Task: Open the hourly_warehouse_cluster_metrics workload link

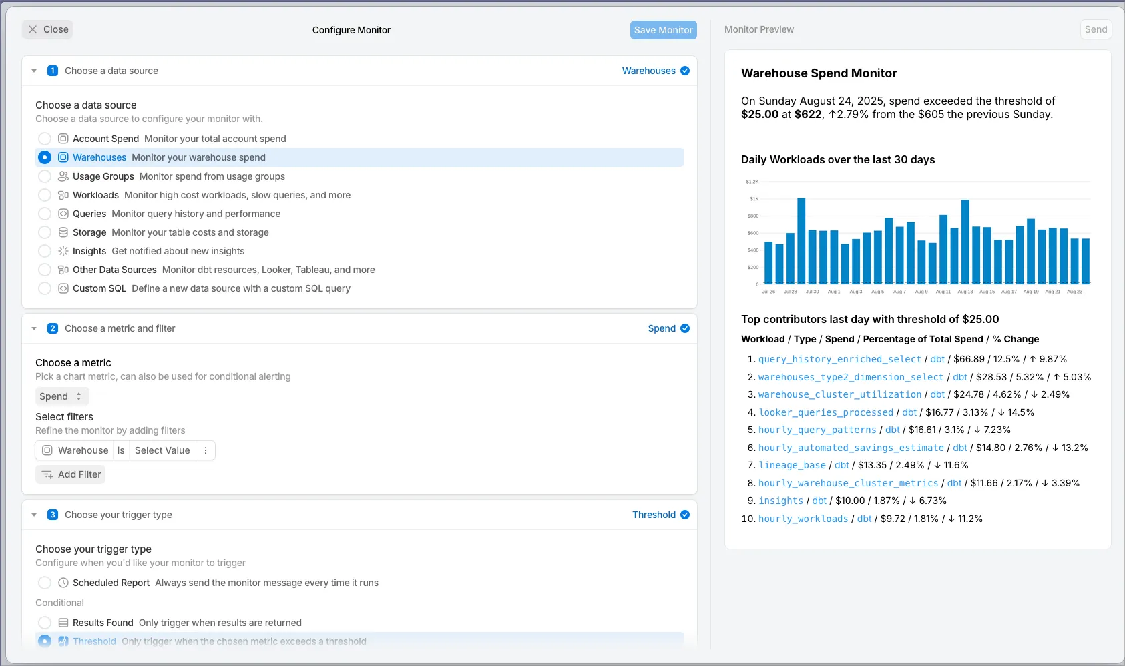Action: click(x=849, y=483)
